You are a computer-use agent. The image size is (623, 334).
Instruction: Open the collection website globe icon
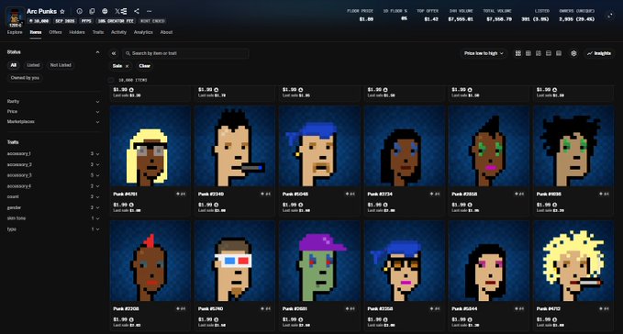click(x=105, y=12)
